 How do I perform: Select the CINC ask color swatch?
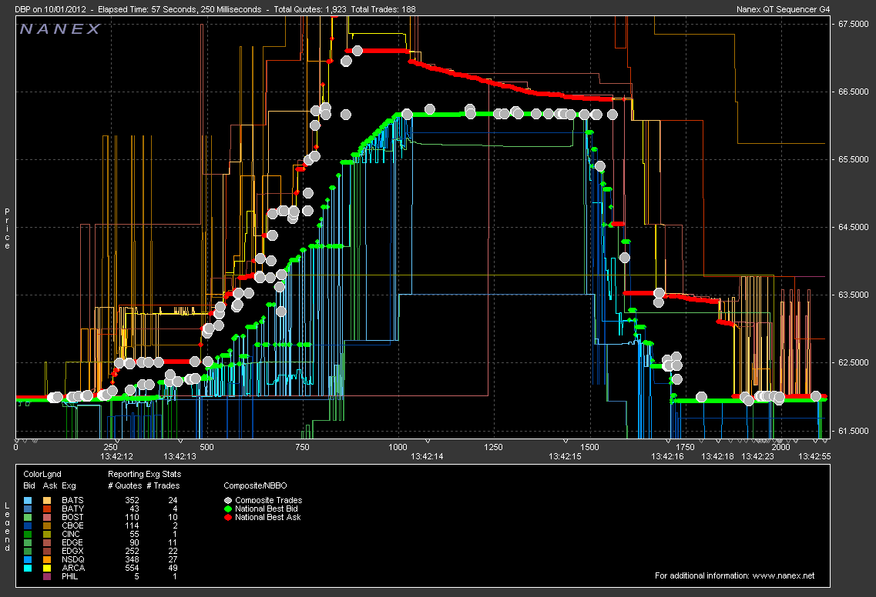pyautogui.click(x=47, y=534)
